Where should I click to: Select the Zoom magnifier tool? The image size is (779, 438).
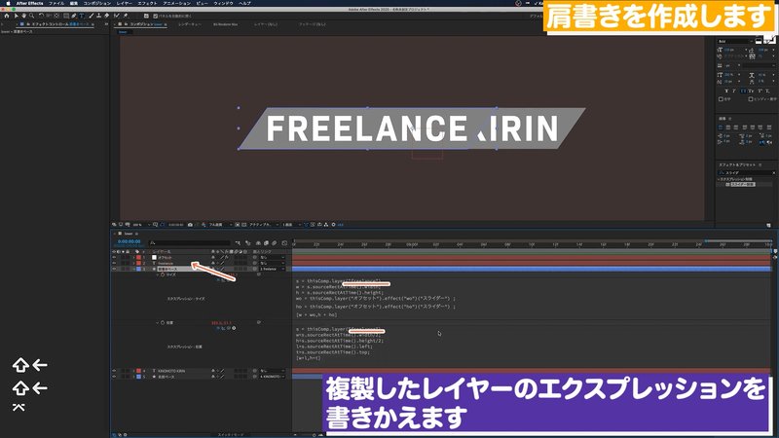pos(31,16)
